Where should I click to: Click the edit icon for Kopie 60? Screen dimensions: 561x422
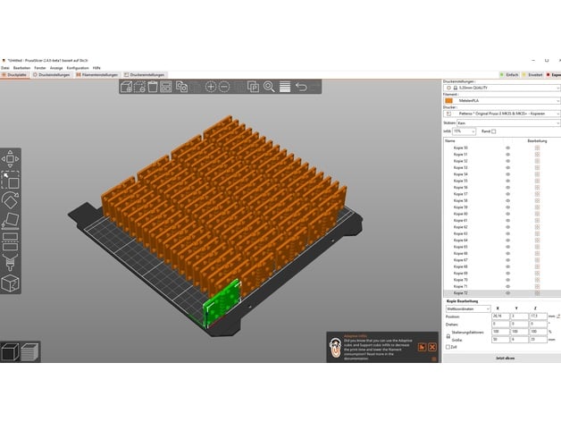coord(537,214)
